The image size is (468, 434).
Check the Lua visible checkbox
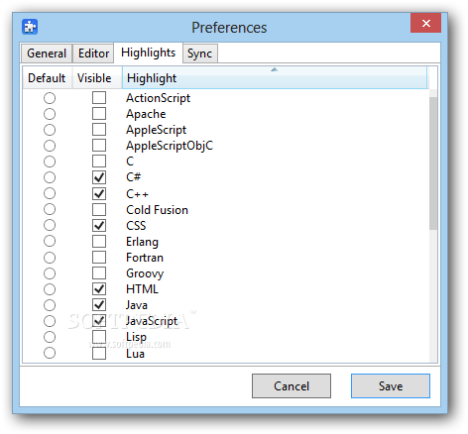coord(99,353)
